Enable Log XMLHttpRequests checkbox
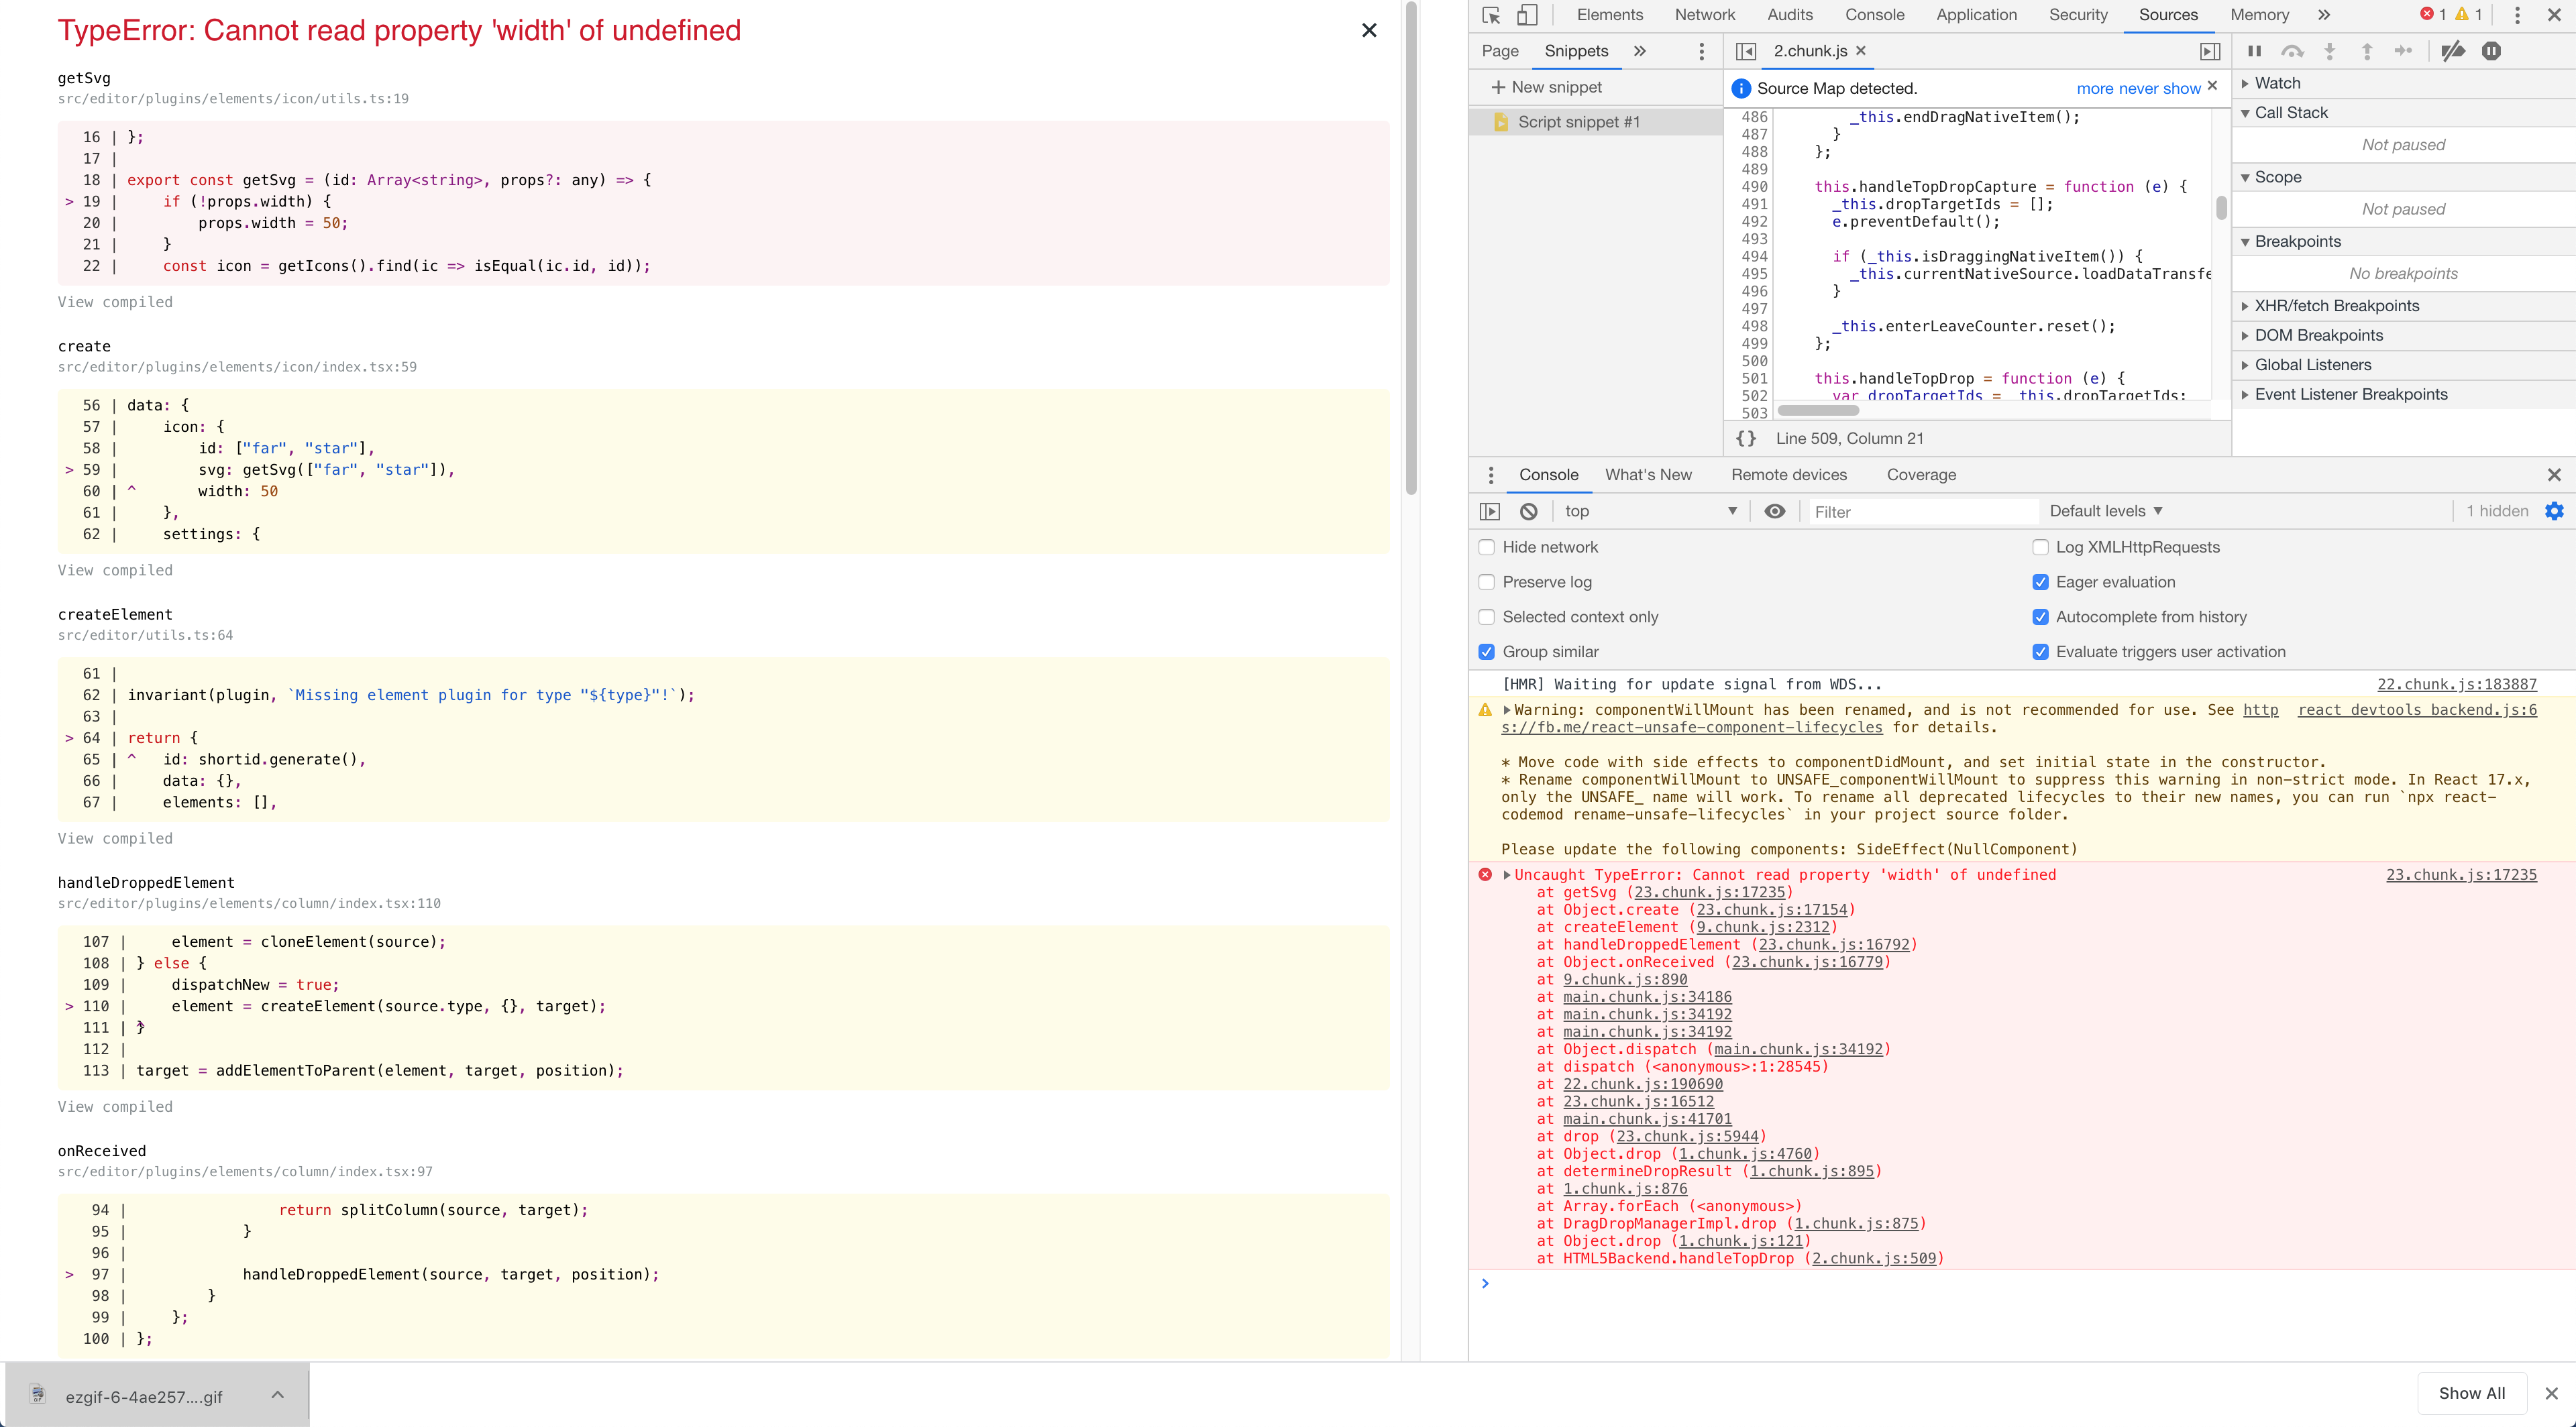Viewport: 2576px width, 1427px height. coord(2041,548)
